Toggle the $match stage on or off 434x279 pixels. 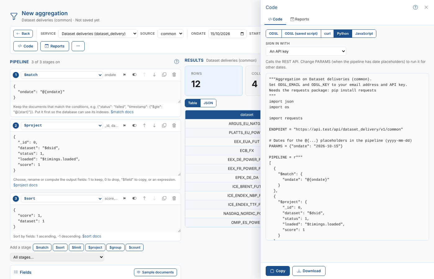[x=135, y=75]
